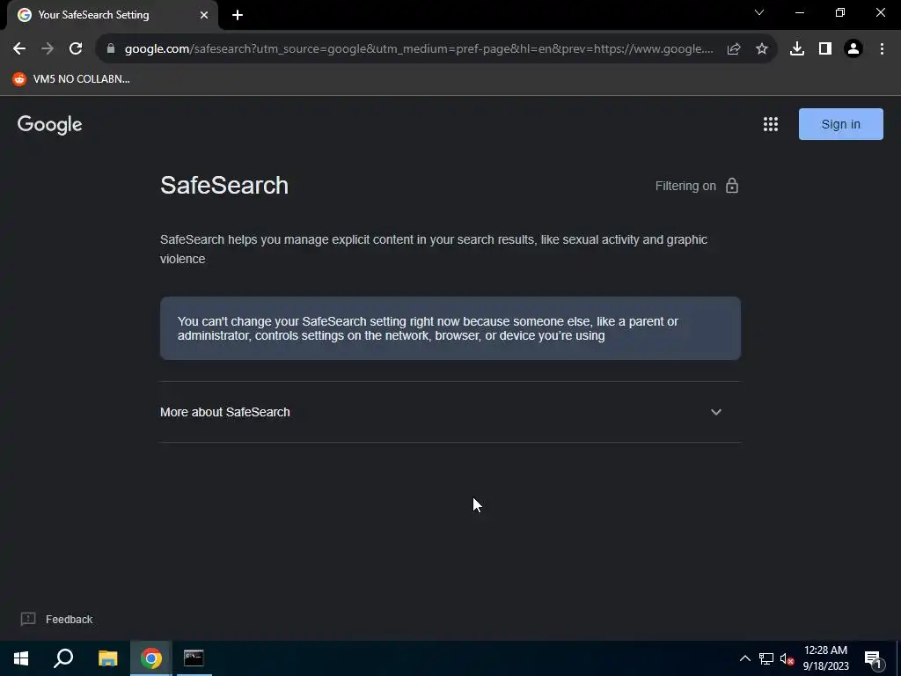The height and width of the screenshot is (676, 901).
Task: Open Chrome three-dot menu
Action: pyautogui.click(x=882, y=49)
